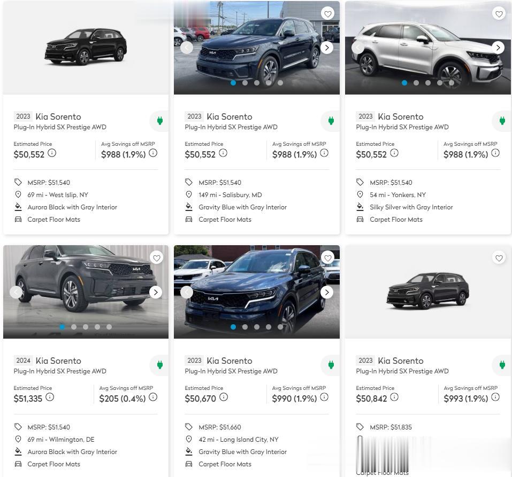
Task: Click plug-in hybrid badge on Wilmington Sorento
Action: tap(159, 365)
